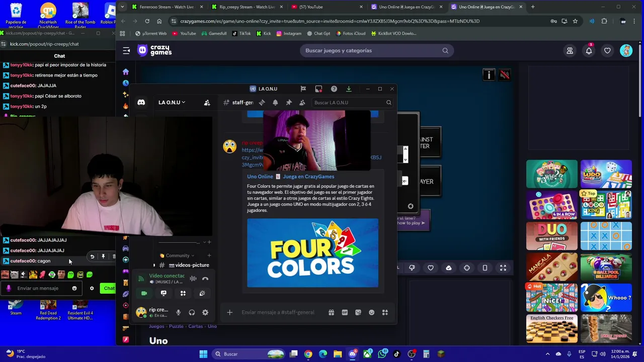Open CrazyGames notifications bell
This screenshot has width=644, height=362.
coord(589,51)
